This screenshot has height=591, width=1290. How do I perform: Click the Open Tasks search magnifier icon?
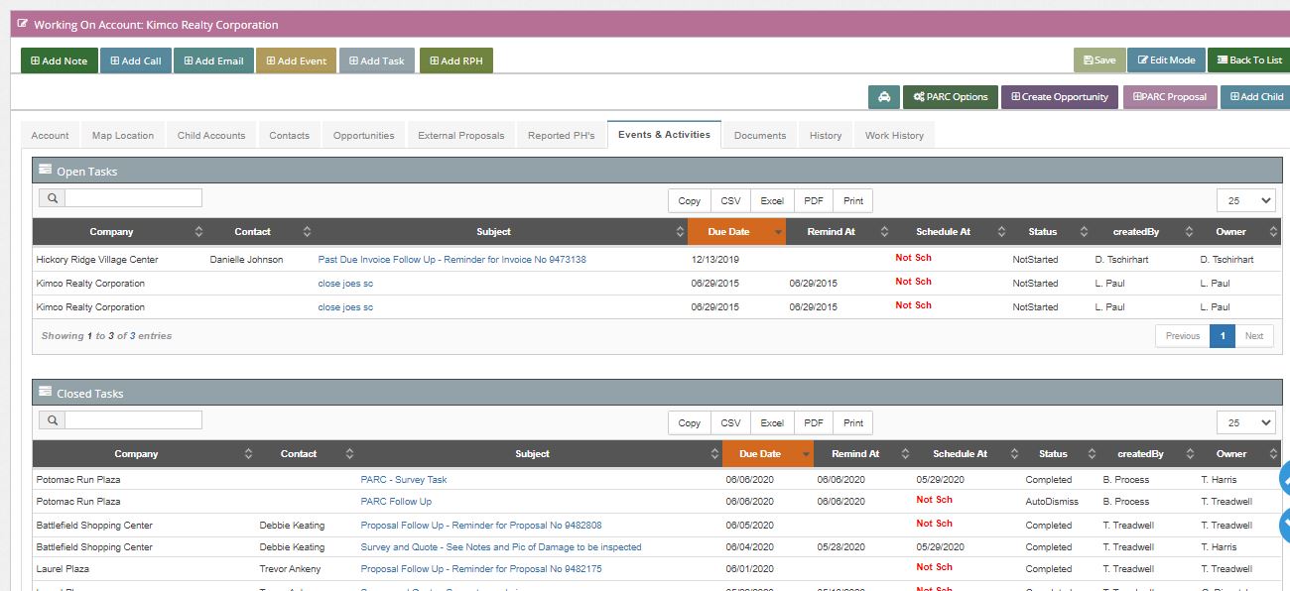[52, 198]
